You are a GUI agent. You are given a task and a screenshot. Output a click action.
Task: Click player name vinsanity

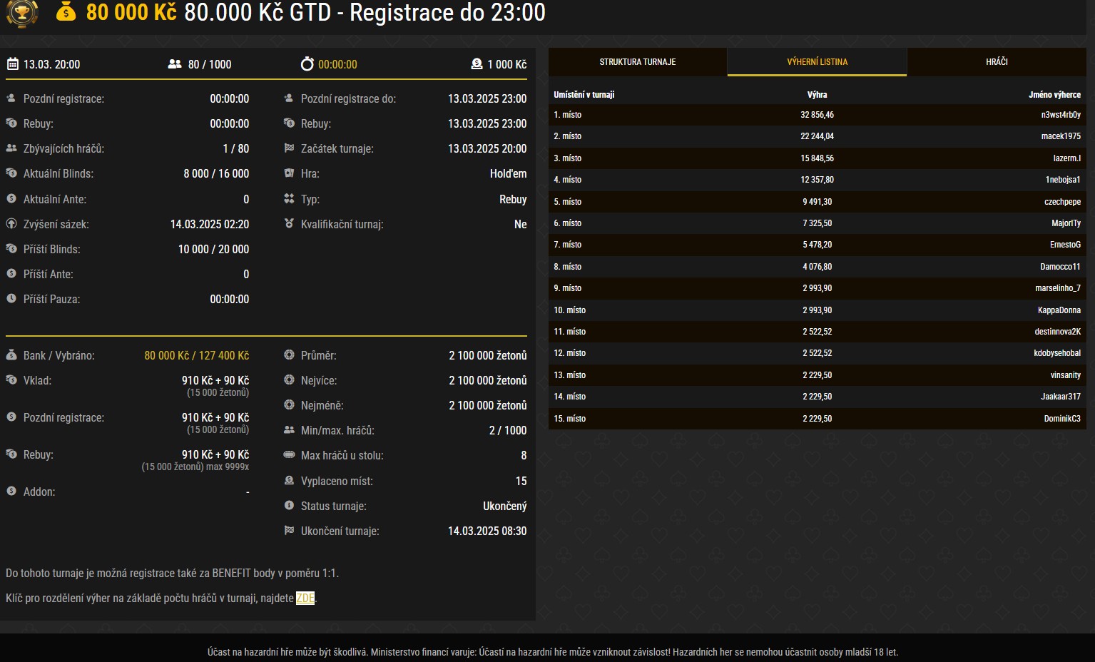[x=1066, y=375]
